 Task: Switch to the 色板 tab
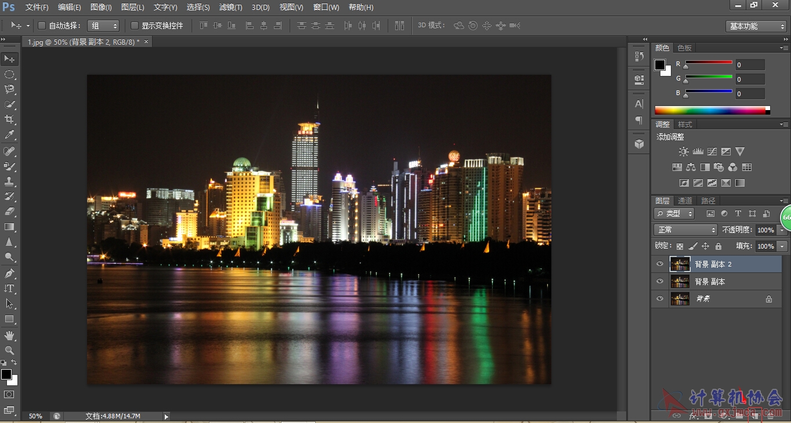pos(685,48)
